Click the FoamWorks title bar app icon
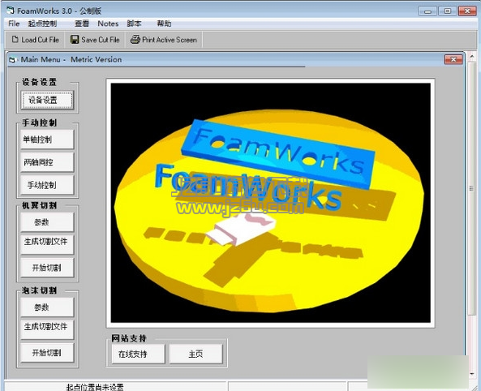481x391 pixels. tap(11, 11)
